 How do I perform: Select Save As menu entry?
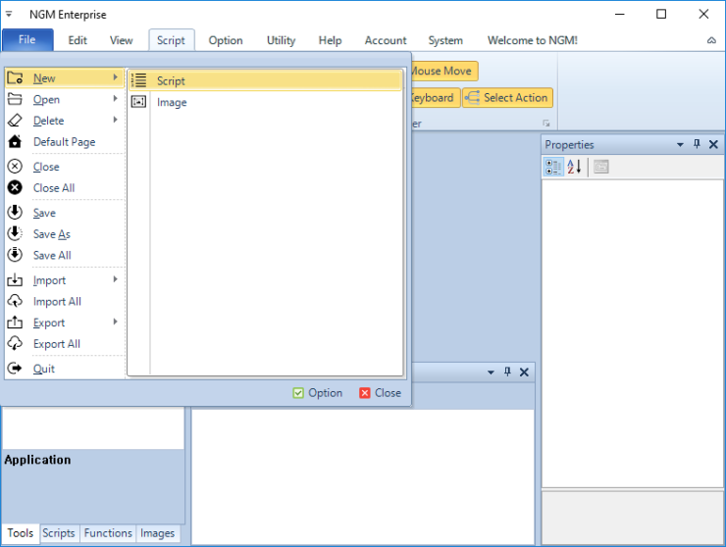coord(65,233)
